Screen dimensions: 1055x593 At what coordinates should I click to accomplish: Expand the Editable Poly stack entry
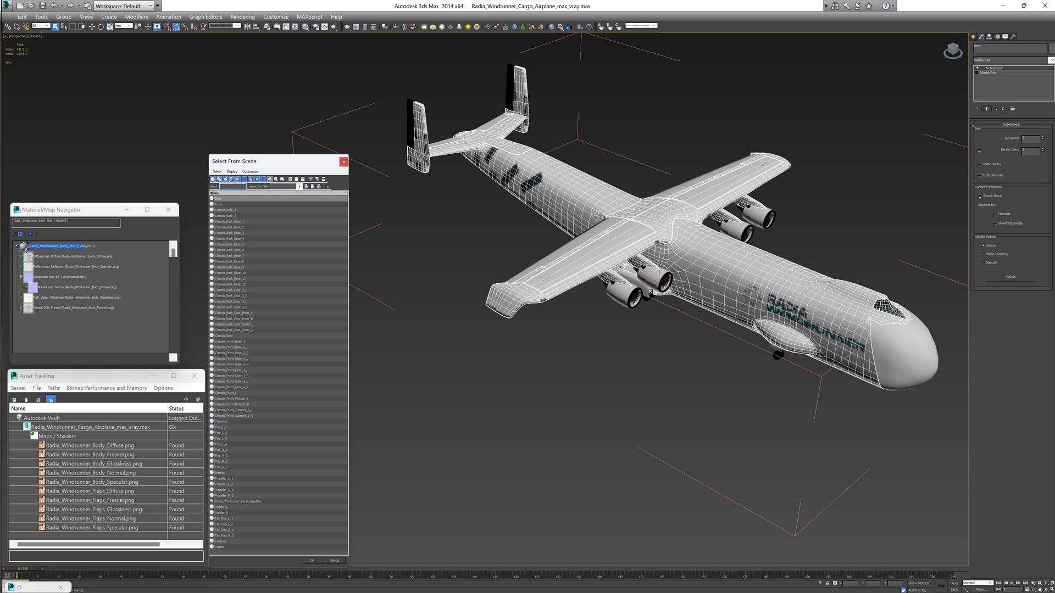[x=977, y=72]
